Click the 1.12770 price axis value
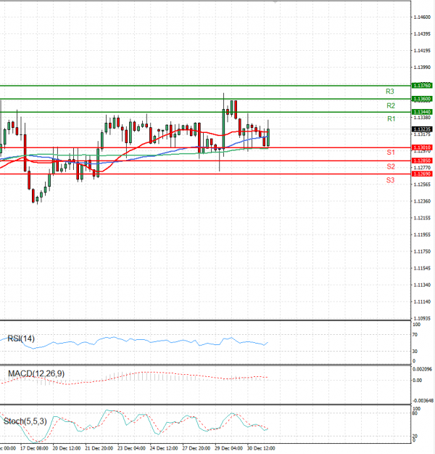435x454 pixels. [x=422, y=168]
